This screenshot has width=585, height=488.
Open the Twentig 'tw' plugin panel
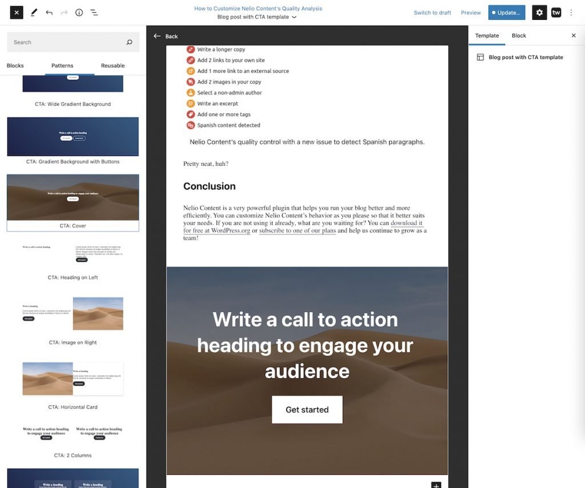coord(556,13)
